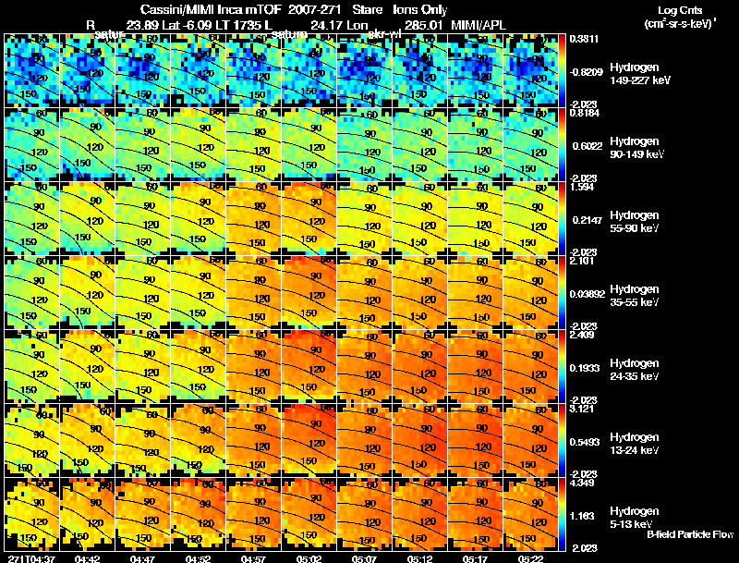Select the 149-227 keV image panel at 05:07
Screen dimensions: 739x563
point(364,70)
